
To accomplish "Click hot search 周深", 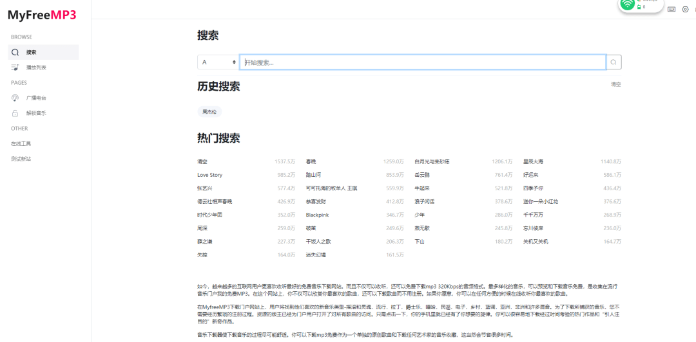I will [x=202, y=228].
